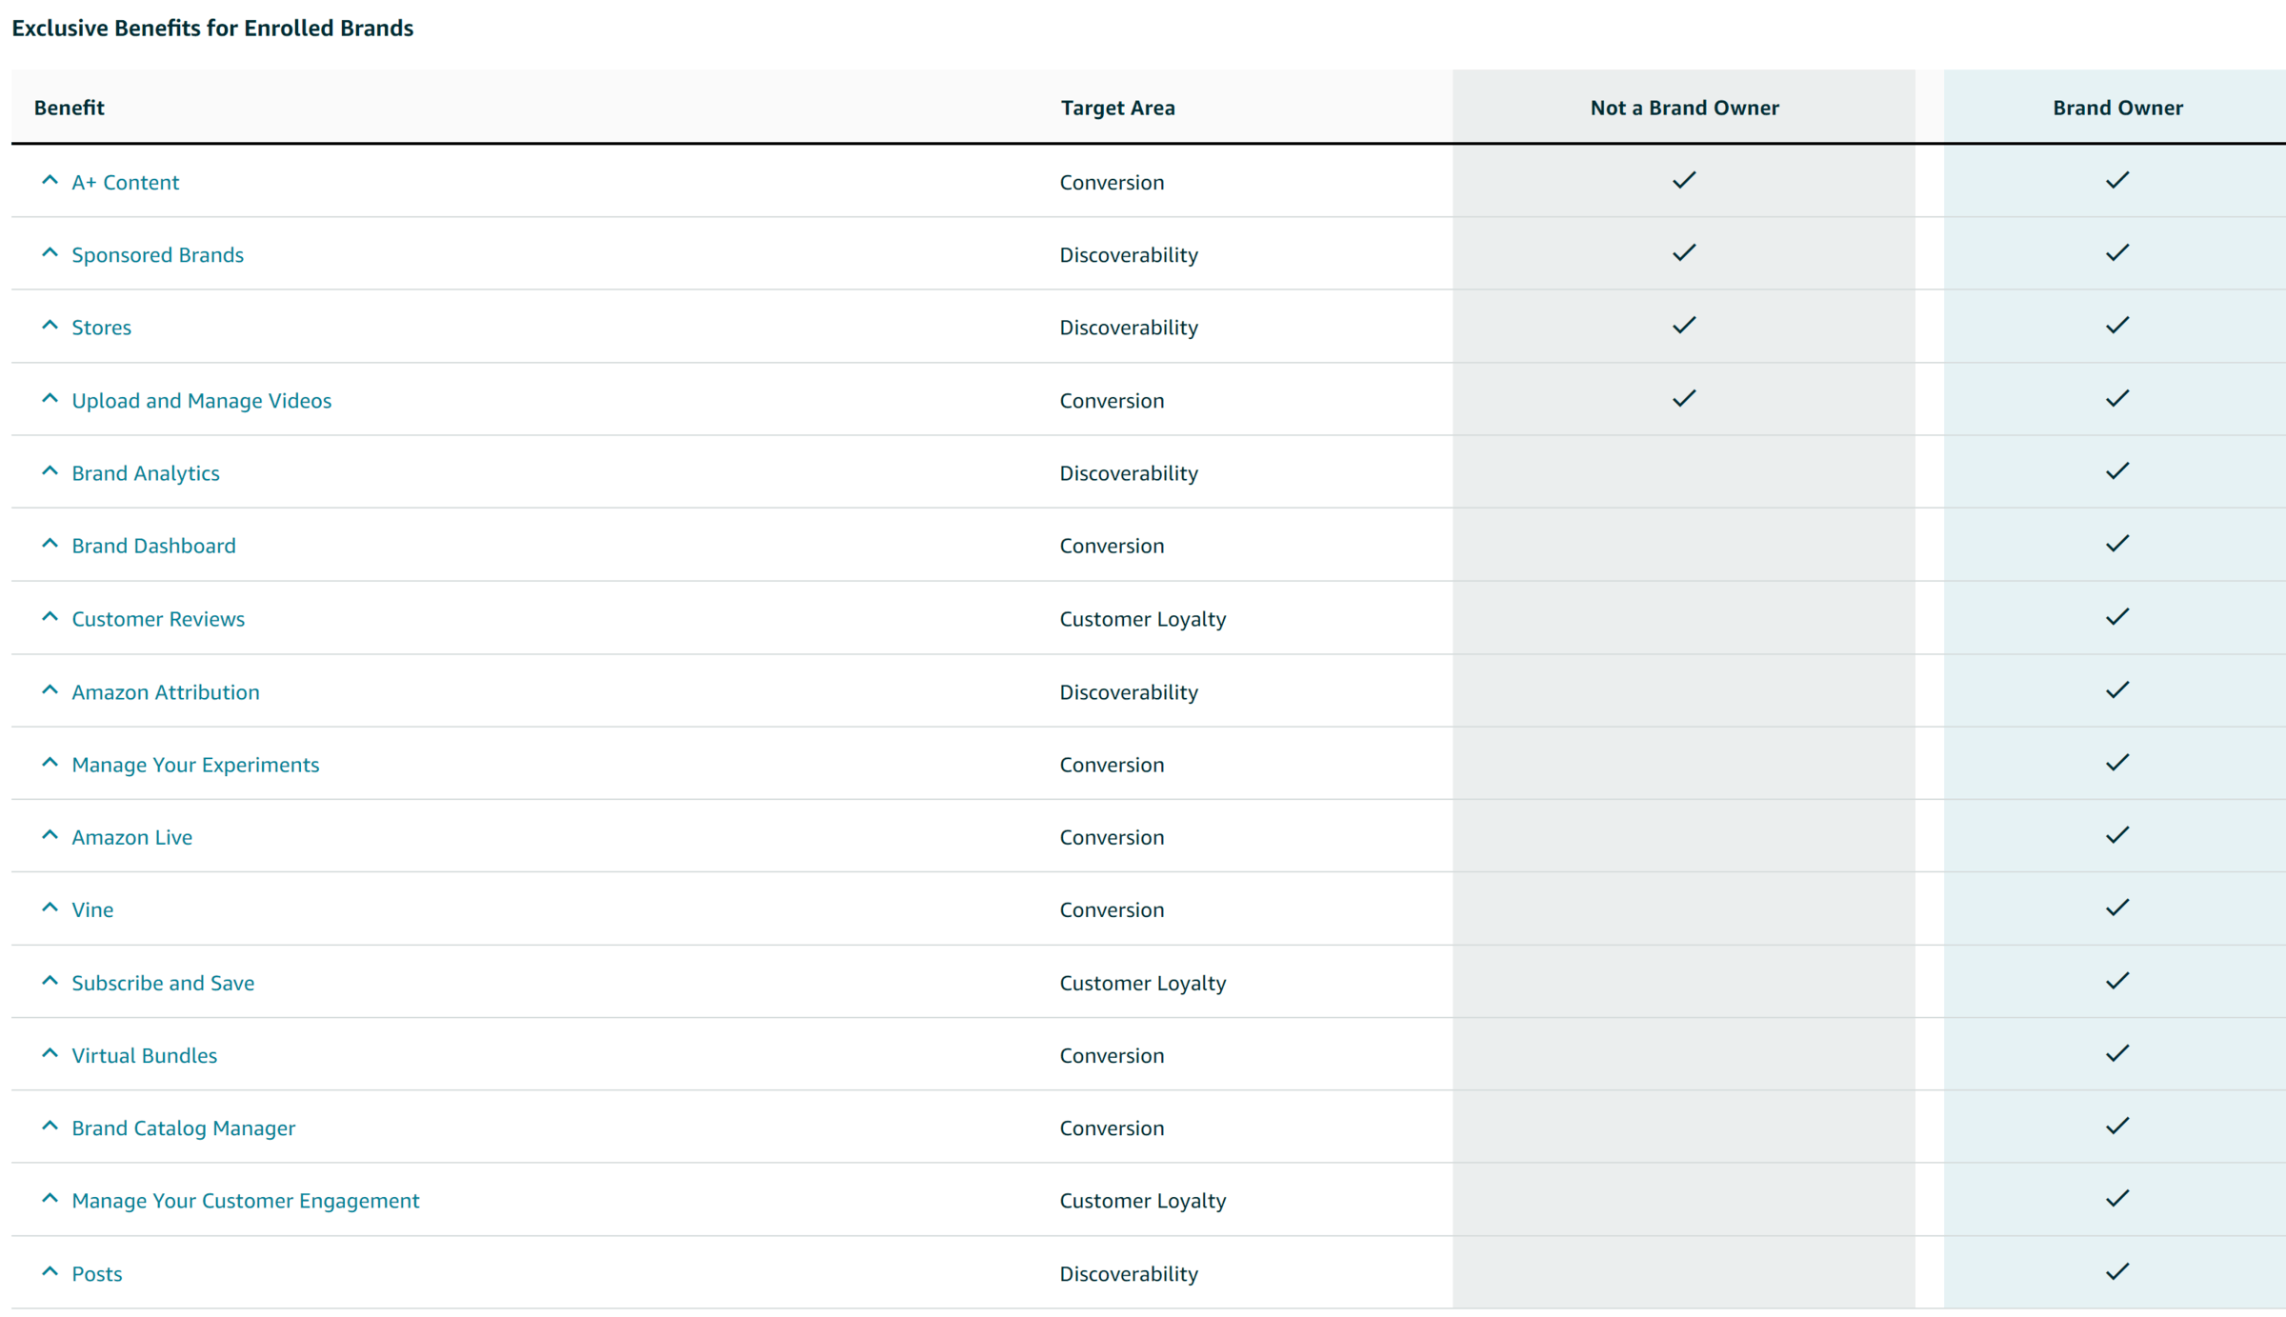This screenshot has height=1317, width=2286.
Task: Click 'Customer Loyalty' in Subscribe and Save row
Action: click(x=1143, y=983)
